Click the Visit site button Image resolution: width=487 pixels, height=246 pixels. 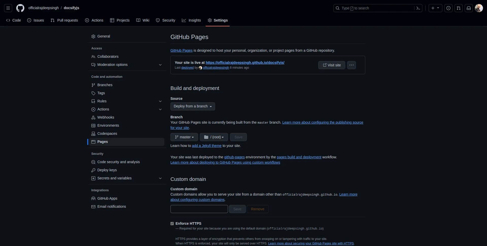pos(332,65)
